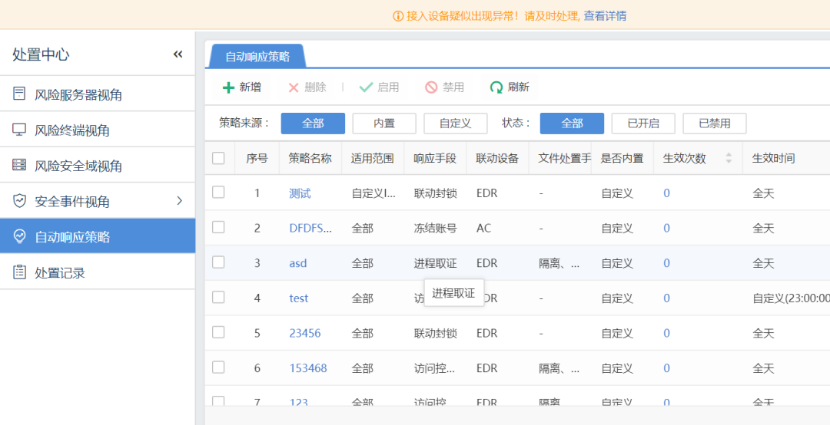This screenshot has height=425, width=830.
Task: Open the 查看详情 link in warning banner
Action: (x=605, y=15)
